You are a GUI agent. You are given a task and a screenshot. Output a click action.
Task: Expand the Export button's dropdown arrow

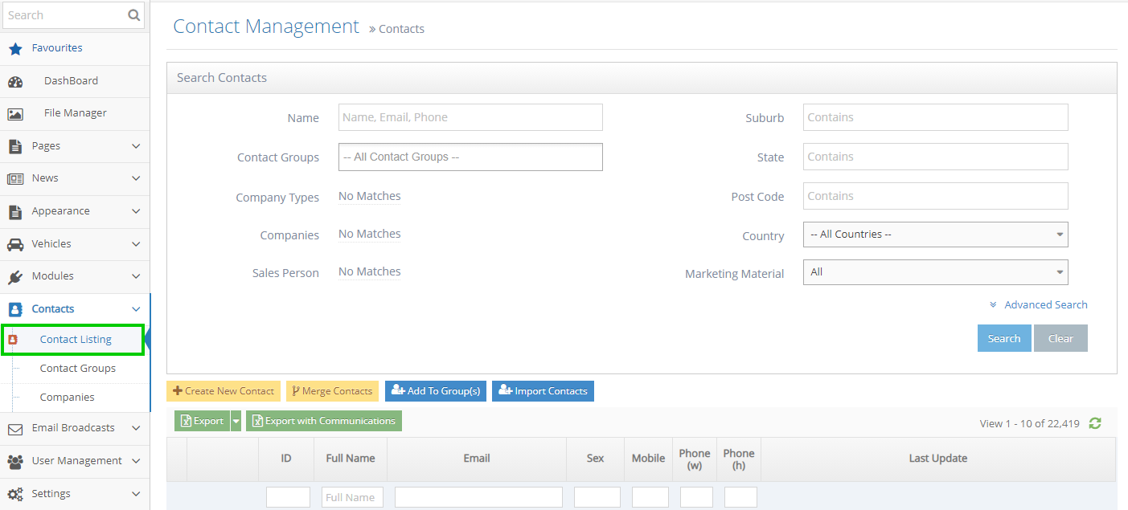point(236,420)
